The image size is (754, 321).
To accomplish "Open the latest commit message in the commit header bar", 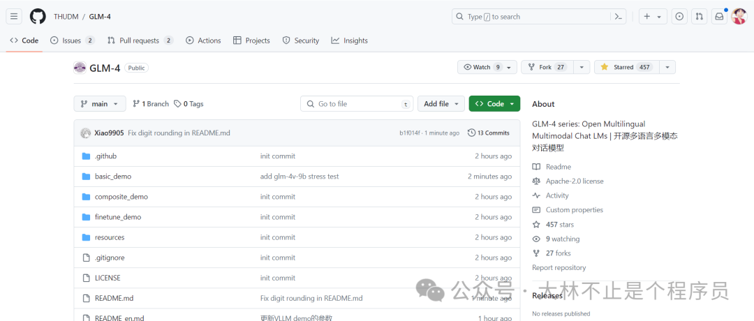I will [179, 133].
